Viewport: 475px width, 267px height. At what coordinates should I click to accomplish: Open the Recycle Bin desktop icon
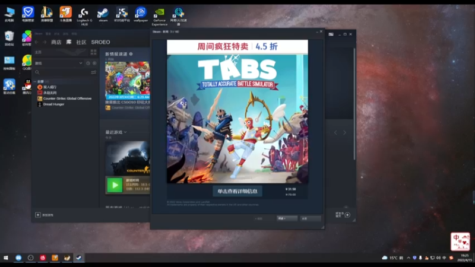[x=9, y=38]
